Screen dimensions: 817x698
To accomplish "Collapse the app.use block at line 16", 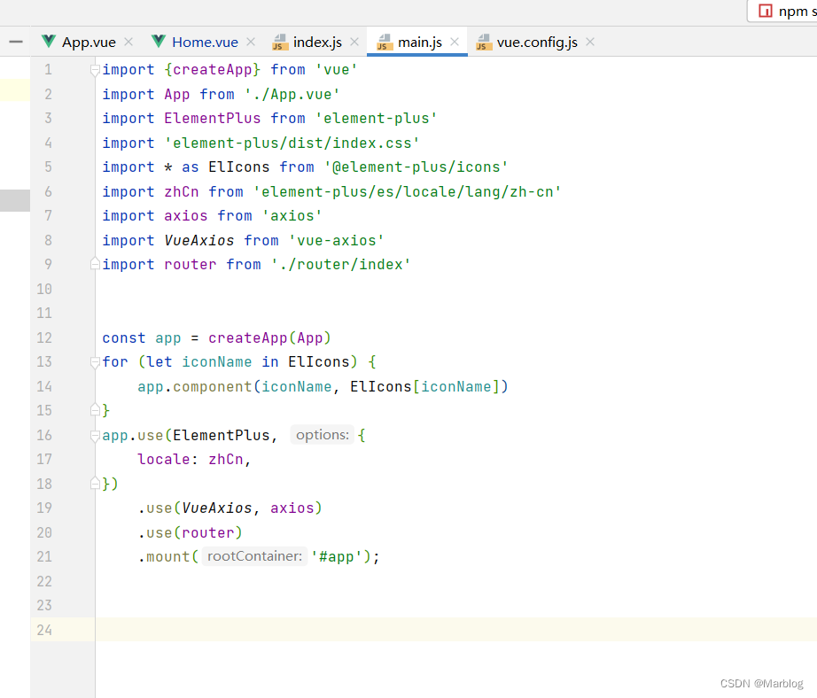I will [x=95, y=436].
